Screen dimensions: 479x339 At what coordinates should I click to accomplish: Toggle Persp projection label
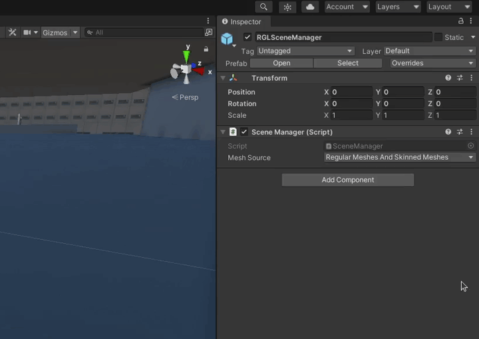(185, 97)
